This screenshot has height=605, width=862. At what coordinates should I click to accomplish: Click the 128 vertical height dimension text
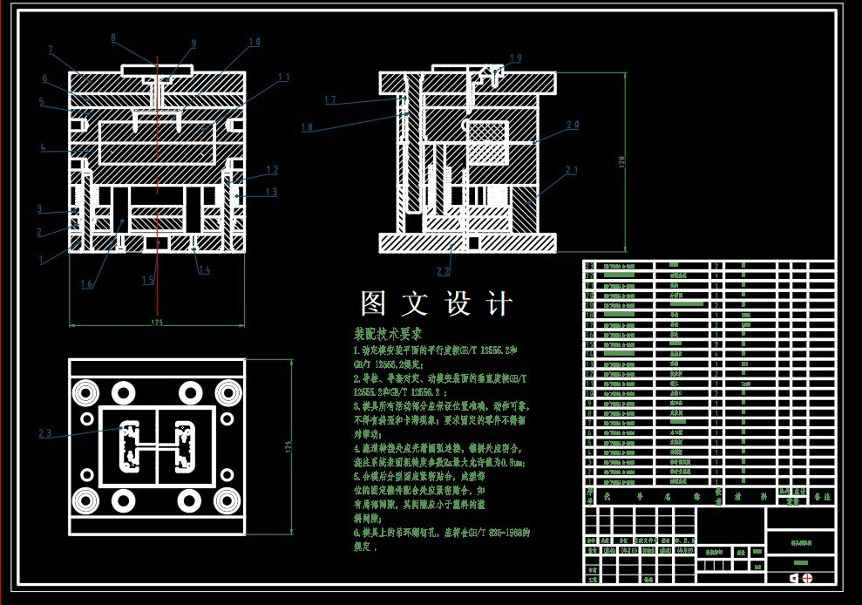tap(621, 161)
